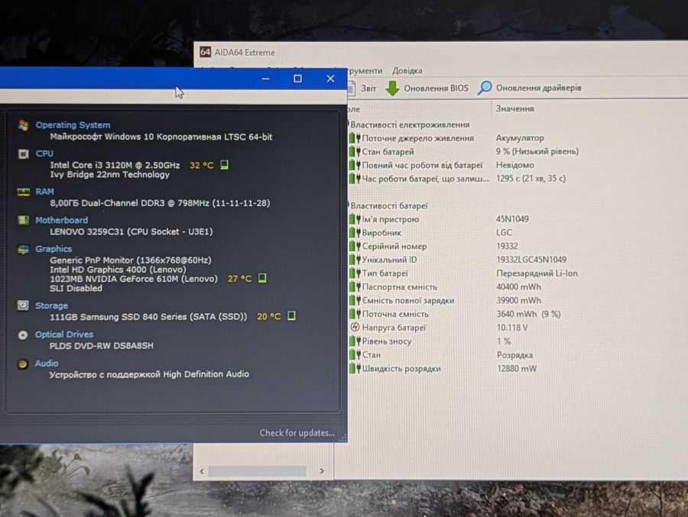Maximize the Speccy window

[x=297, y=79]
